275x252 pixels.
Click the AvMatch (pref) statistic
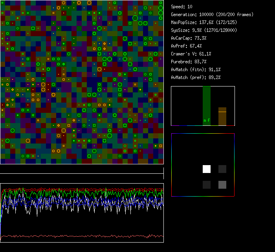point(196,77)
